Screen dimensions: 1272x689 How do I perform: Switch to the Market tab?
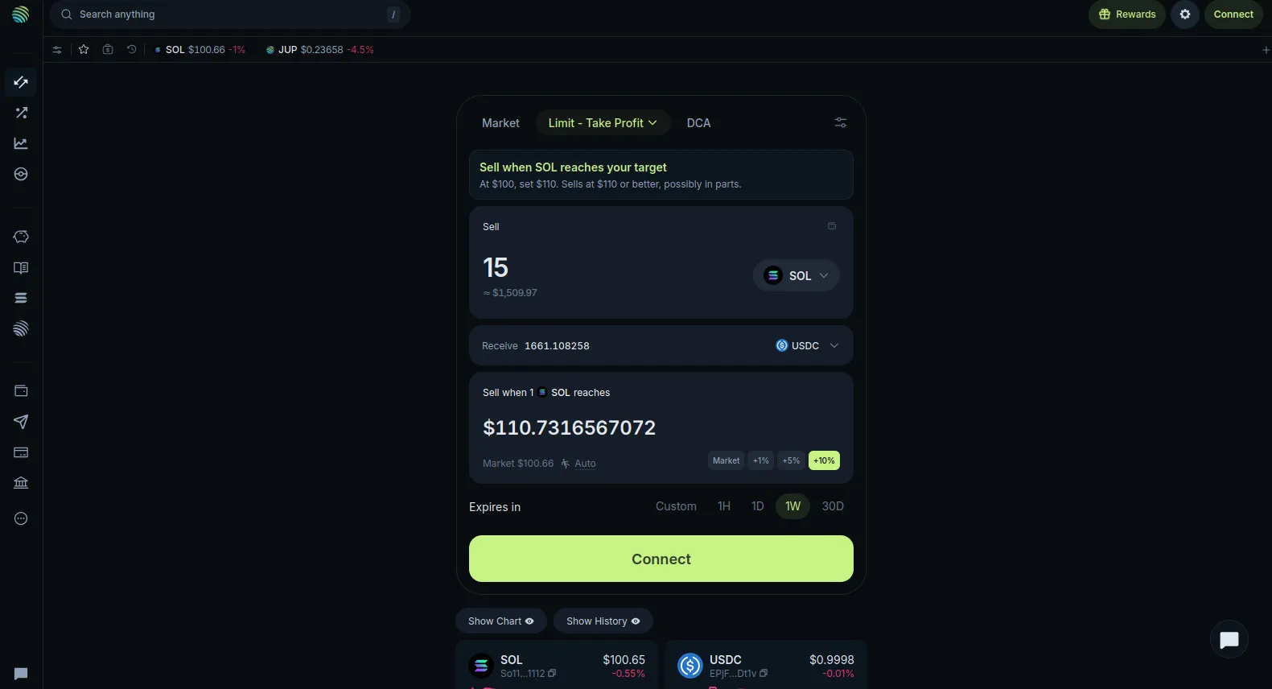(500, 123)
